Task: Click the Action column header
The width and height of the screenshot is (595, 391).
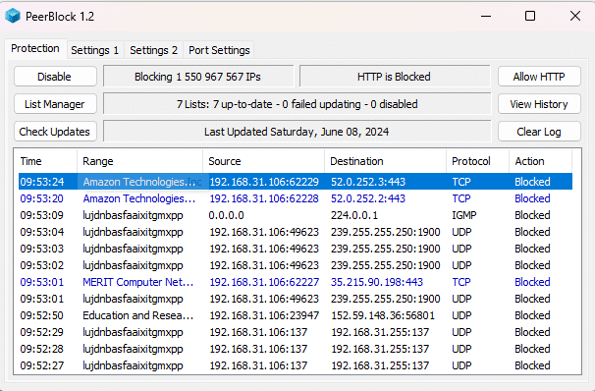Action: tap(540, 161)
